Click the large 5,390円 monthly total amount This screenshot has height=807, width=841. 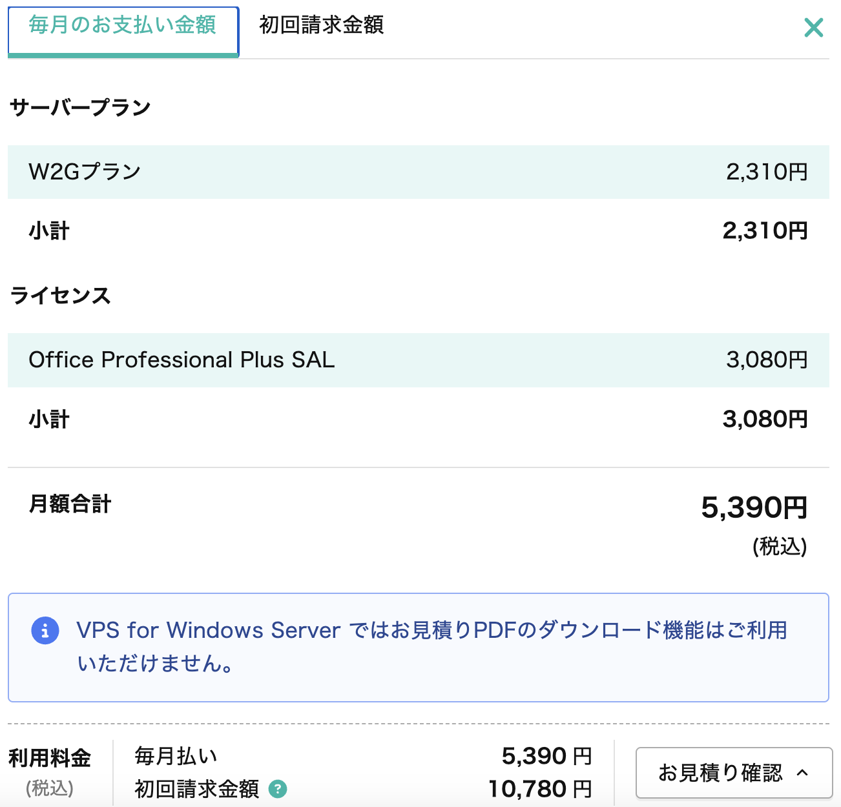[754, 507]
